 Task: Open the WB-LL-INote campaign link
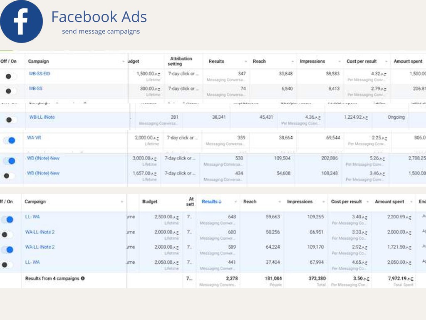pos(42,117)
